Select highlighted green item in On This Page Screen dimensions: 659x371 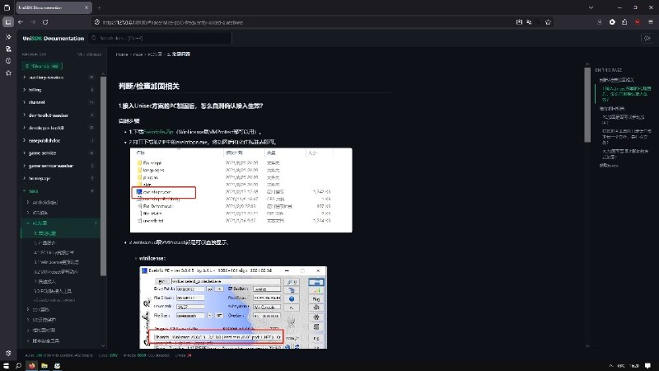pyautogui.click(x=626, y=94)
